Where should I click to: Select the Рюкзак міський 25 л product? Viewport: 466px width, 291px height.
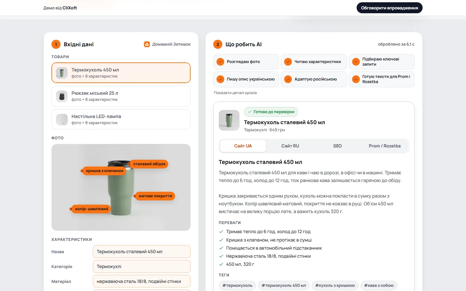[x=121, y=96]
